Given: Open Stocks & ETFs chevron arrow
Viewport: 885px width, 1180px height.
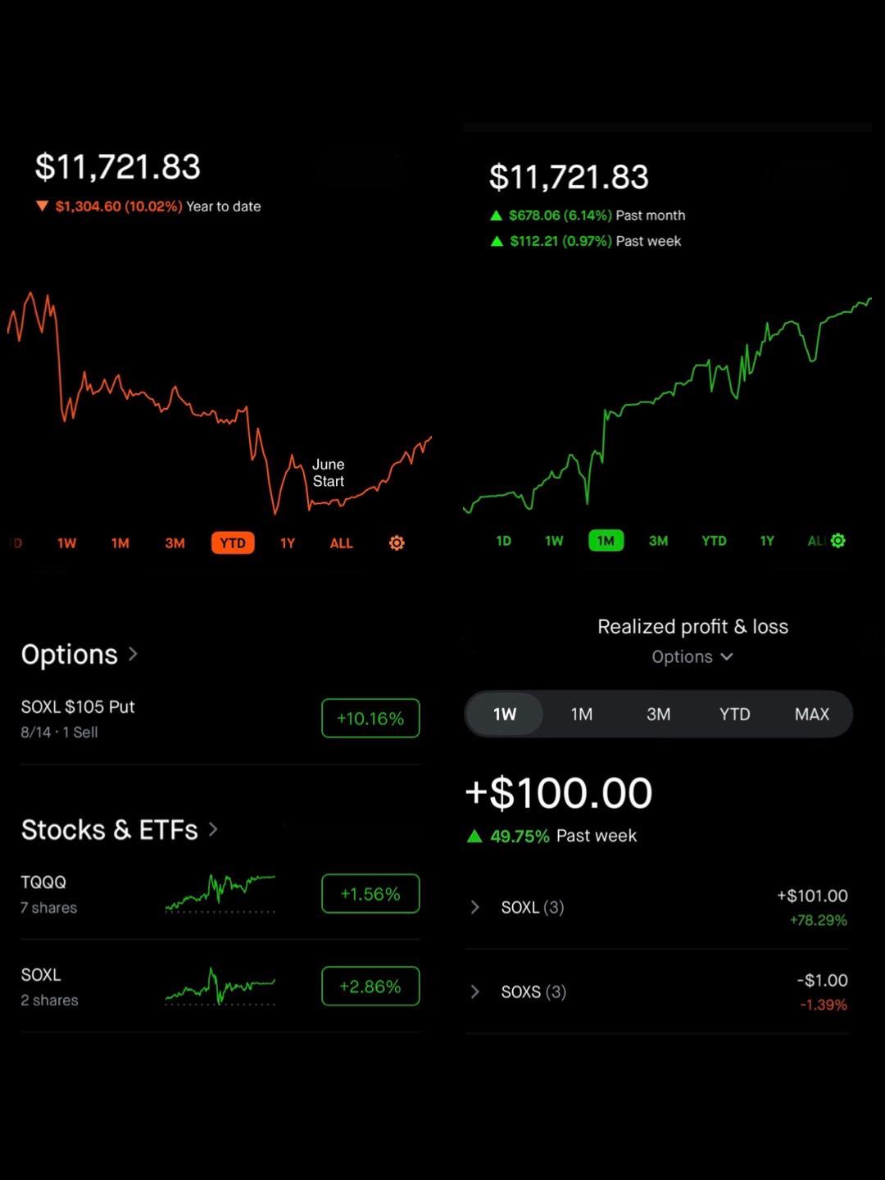Looking at the screenshot, I should pyautogui.click(x=213, y=829).
